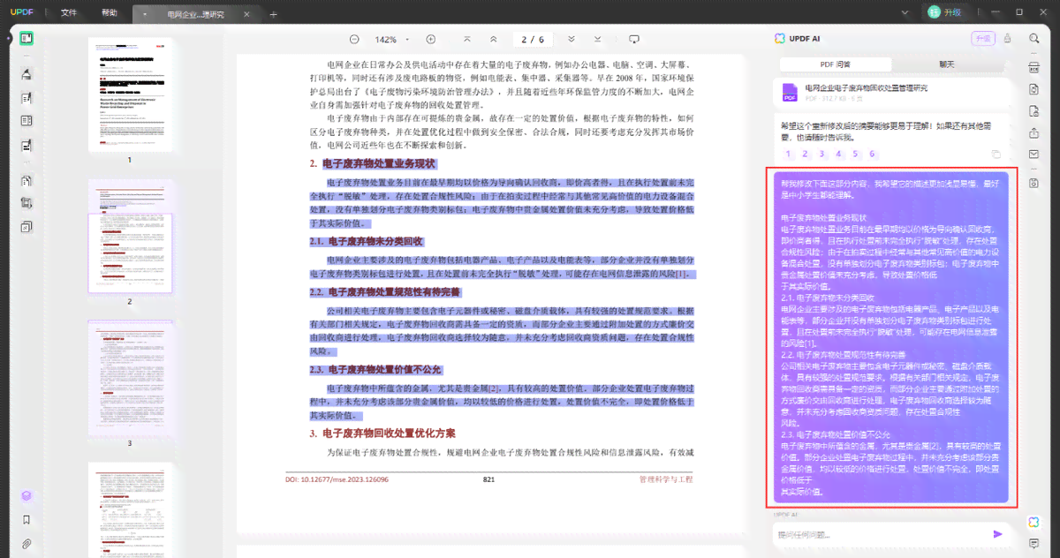Open the Form fill and sign tool
This screenshot has height=558, width=1060.
pos(26,145)
